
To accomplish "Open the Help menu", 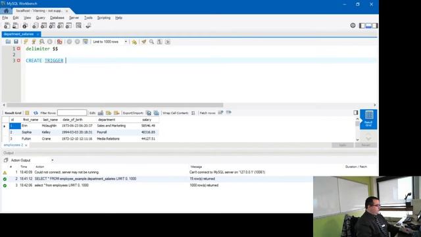I will (x=118, y=18).
